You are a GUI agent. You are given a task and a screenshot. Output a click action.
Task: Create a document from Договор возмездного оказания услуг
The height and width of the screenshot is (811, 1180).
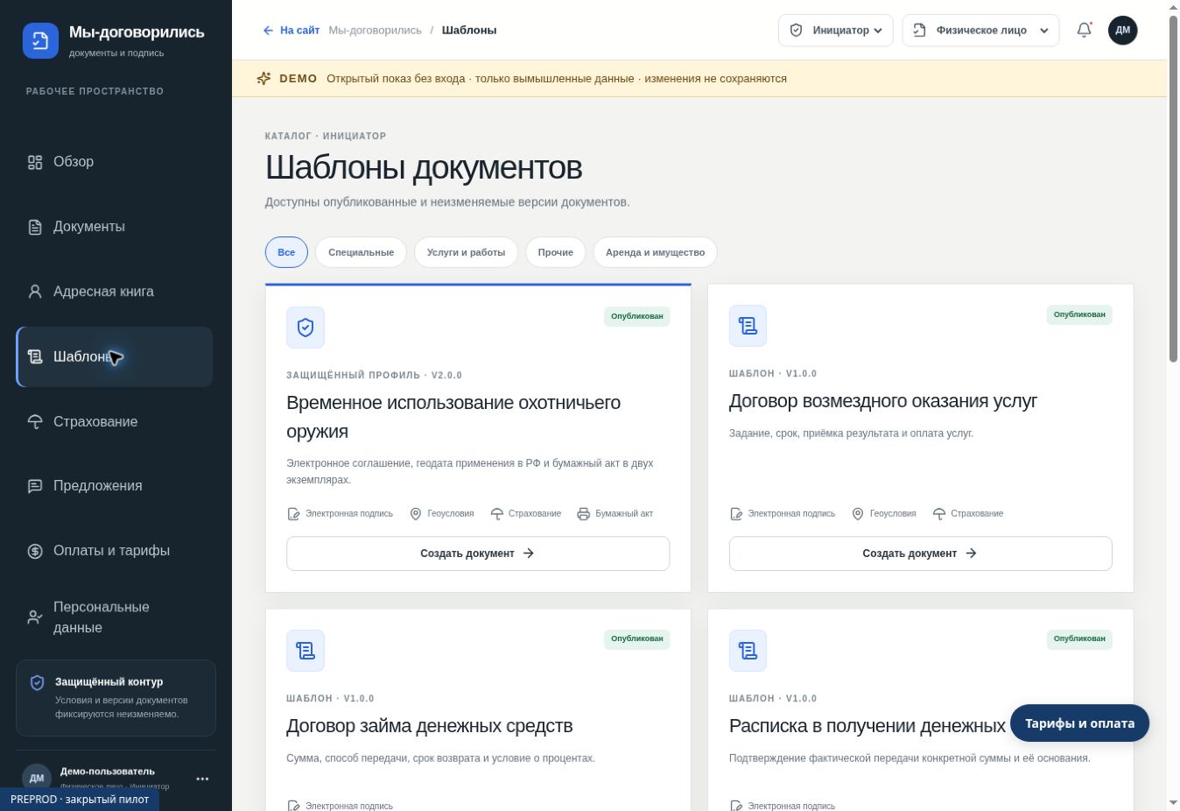click(920, 554)
